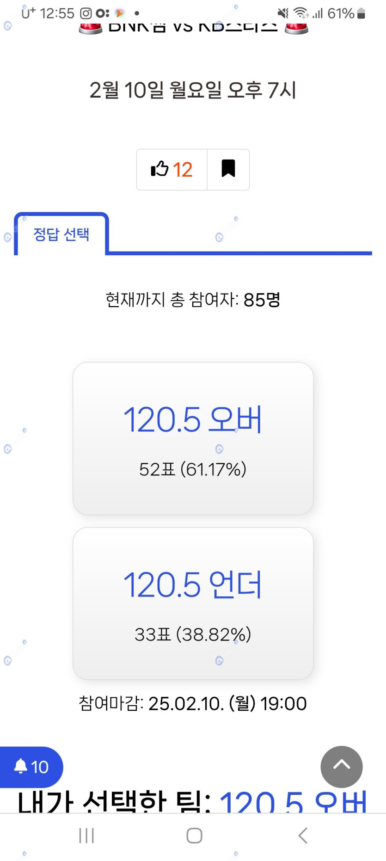Tap the right red siren emoji
This screenshot has width=386, height=861.
click(296, 29)
